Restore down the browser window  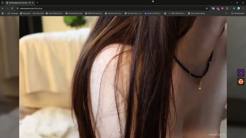click(237, 3)
